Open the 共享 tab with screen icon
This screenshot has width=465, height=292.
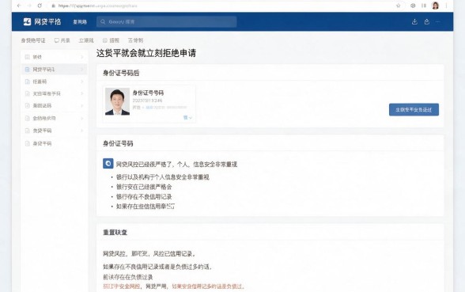(x=62, y=40)
